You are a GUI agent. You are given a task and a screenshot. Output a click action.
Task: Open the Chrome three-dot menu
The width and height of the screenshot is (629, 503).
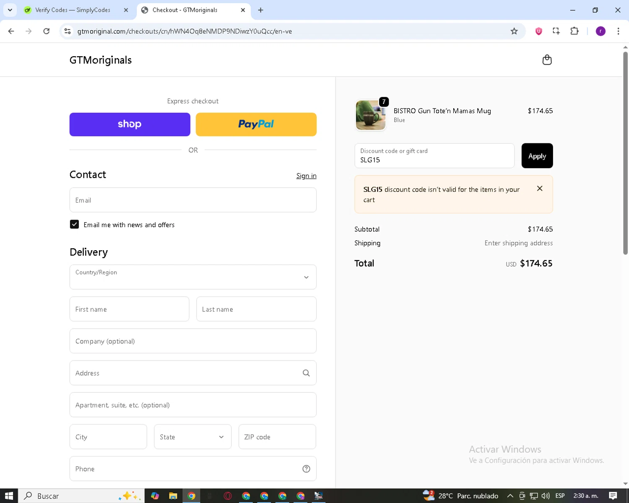click(618, 31)
